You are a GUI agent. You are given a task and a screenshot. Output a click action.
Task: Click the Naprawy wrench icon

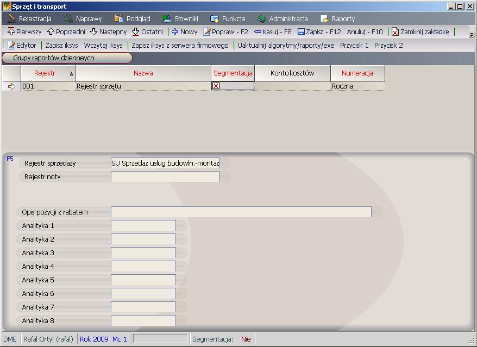point(68,19)
